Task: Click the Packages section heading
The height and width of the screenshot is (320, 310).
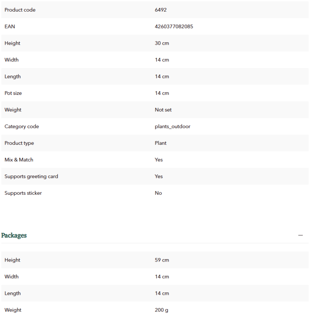Action: (x=14, y=235)
